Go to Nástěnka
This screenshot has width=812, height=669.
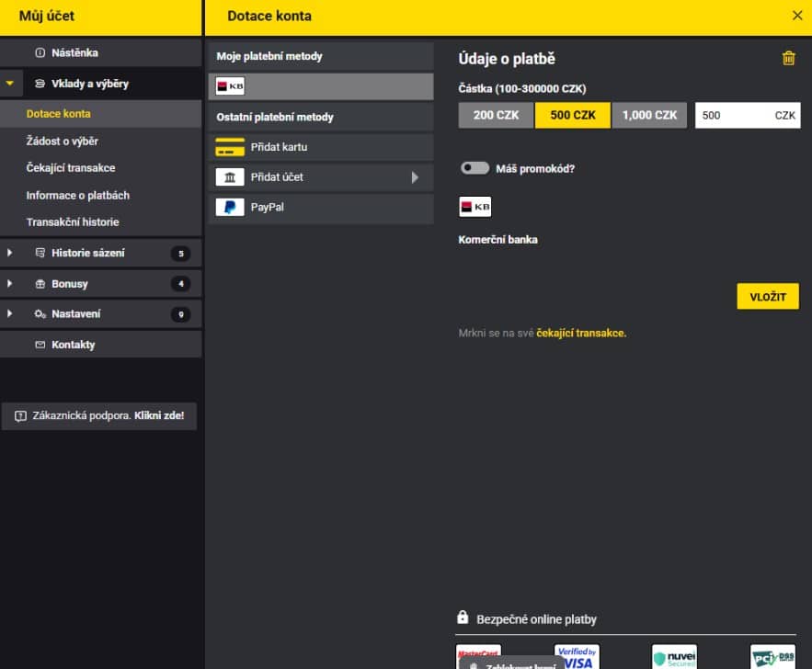(x=100, y=52)
